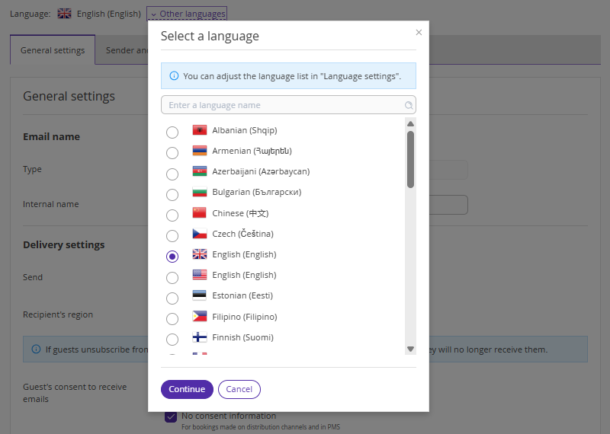Switch to the General settings tab

click(x=53, y=50)
